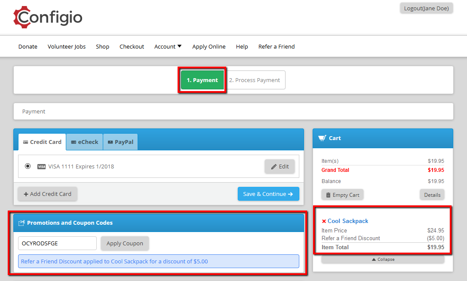Image resolution: width=467 pixels, height=281 pixels.
Task: Click the trash icon on Empty Cart
Action: (328, 195)
